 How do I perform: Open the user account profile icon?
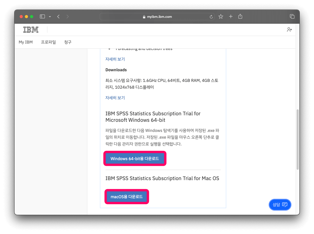click(289, 30)
